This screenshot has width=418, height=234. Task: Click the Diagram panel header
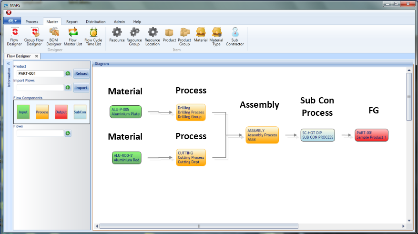253,64
